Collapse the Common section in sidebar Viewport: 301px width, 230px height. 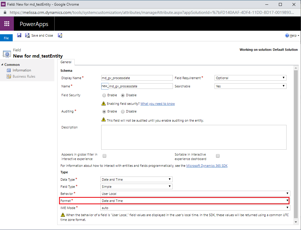(2, 64)
